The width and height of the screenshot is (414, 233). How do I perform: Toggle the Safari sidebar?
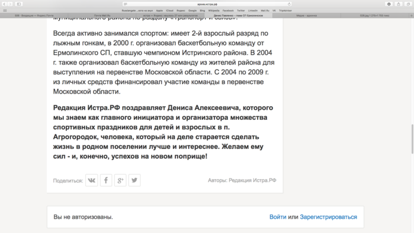19,4
